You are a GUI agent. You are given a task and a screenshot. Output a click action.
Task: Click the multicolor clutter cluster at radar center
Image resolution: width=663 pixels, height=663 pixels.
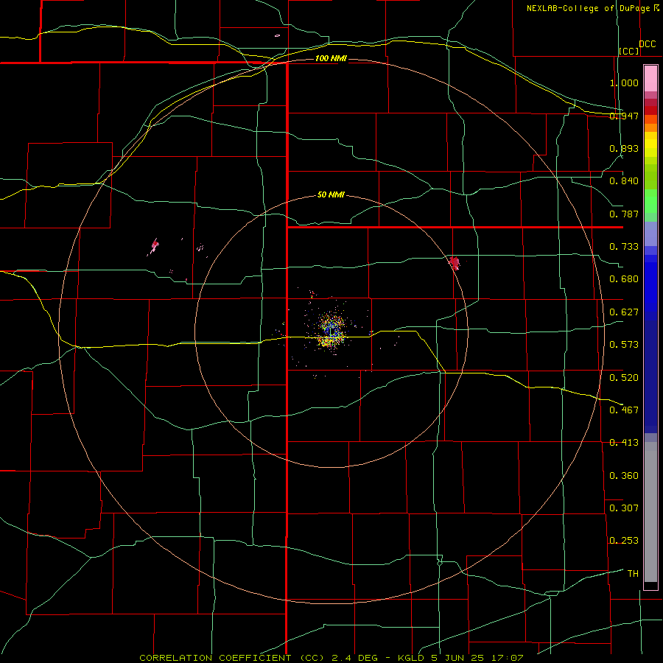pyautogui.click(x=331, y=330)
